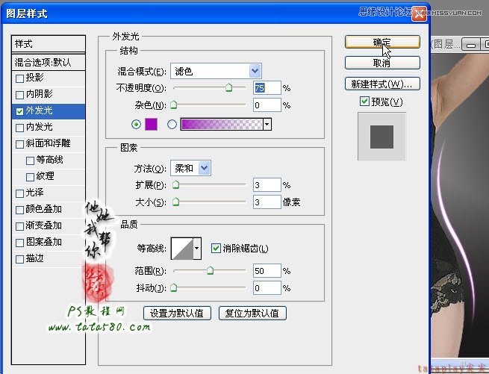Click the 不透明度 opacity slider handle
The height and width of the screenshot is (374, 489).
click(x=229, y=88)
